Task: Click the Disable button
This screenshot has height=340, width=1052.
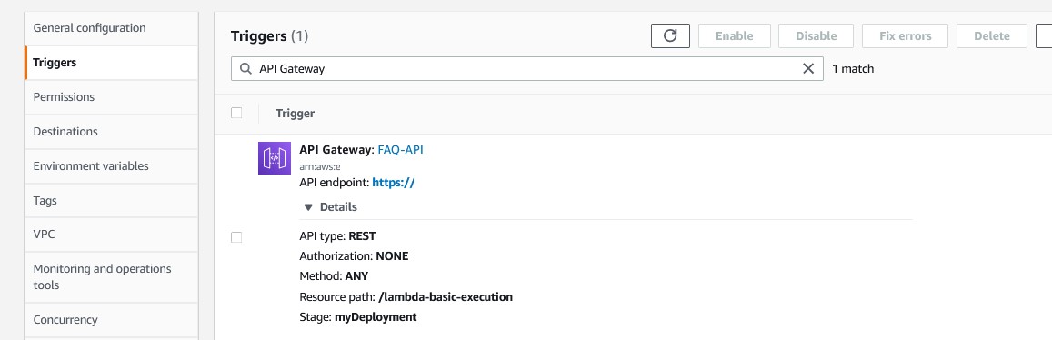Action: pos(816,36)
